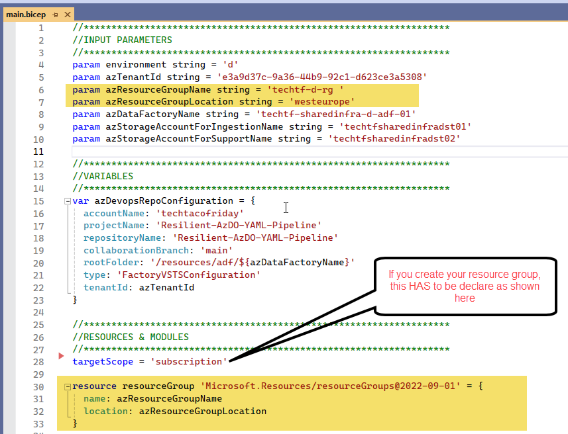Click 'techtf-sharedinfra-d-adf-01' string

(x=336, y=114)
